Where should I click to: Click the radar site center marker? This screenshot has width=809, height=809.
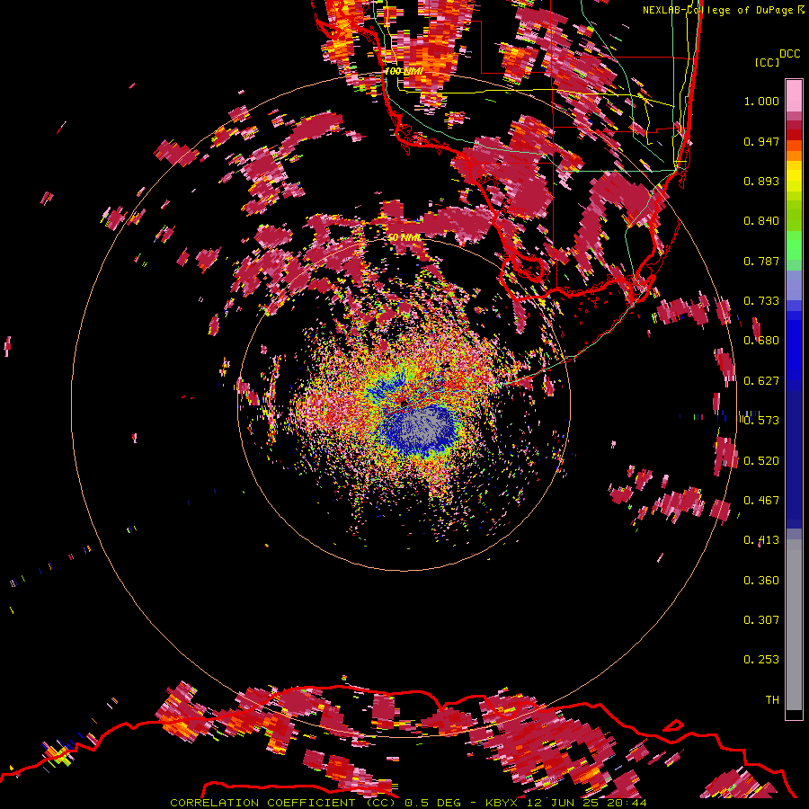point(404,402)
